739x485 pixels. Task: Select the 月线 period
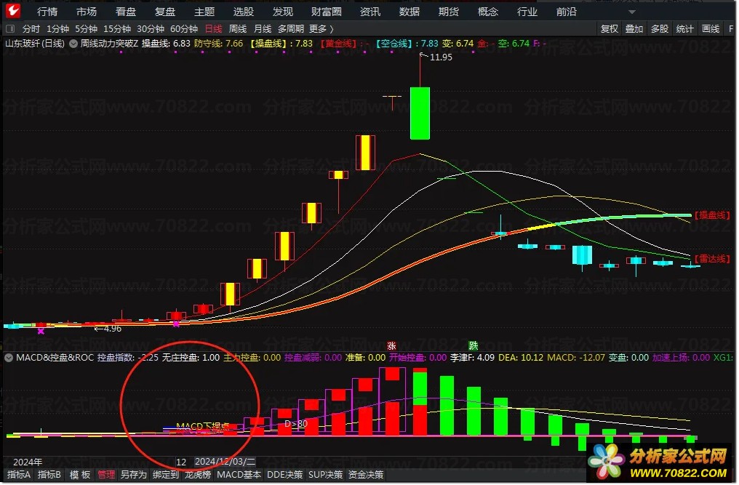click(263, 29)
